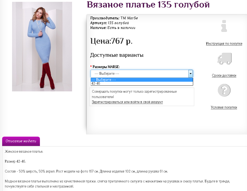Open Инструкция по покупке link
The height and width of the screenshot is (191, 247).
224,44
